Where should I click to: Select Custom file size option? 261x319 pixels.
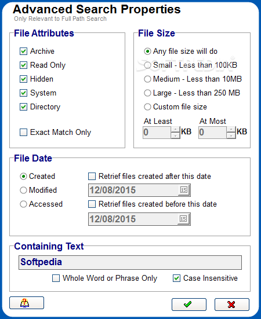tap(147, 107)
